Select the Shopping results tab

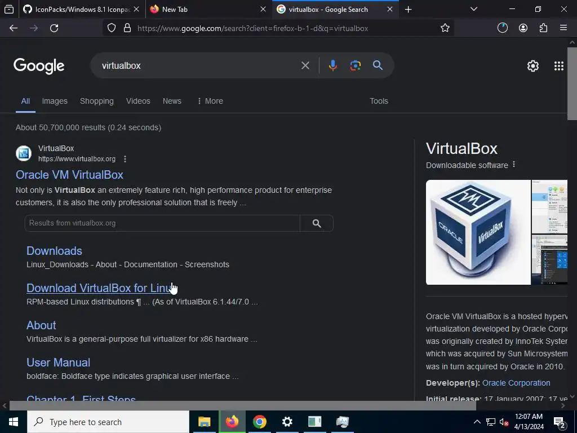(97, 101)
